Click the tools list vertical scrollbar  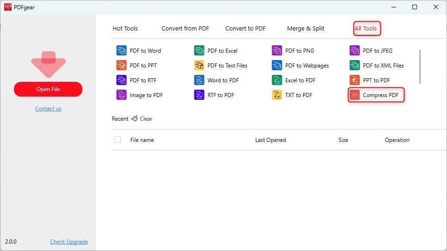point(420,67)
